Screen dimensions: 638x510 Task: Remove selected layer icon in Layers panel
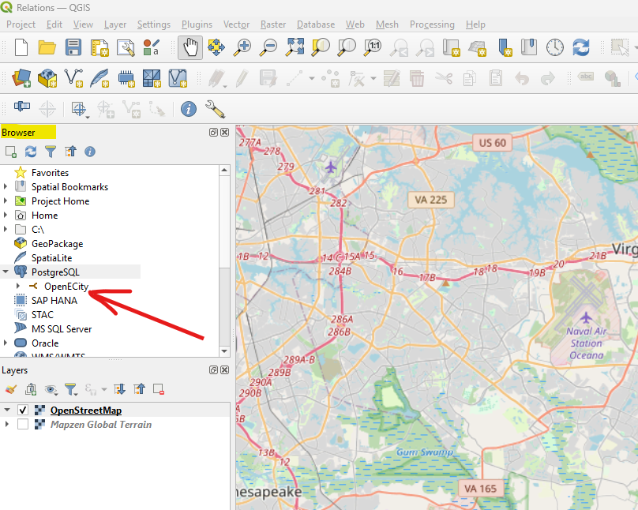(159, 390)
